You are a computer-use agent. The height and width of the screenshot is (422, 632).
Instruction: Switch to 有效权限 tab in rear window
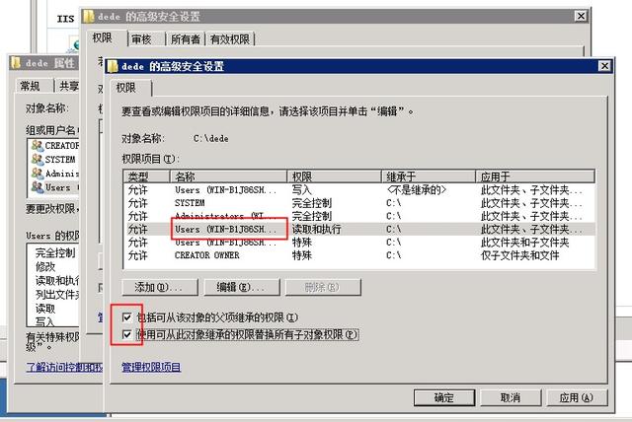[230, 39]
